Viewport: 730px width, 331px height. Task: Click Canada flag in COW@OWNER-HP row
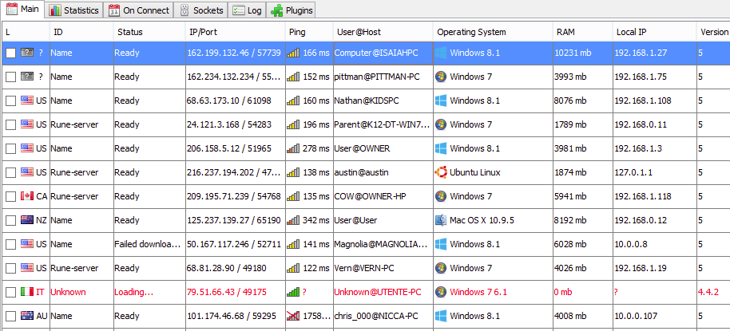27,197
